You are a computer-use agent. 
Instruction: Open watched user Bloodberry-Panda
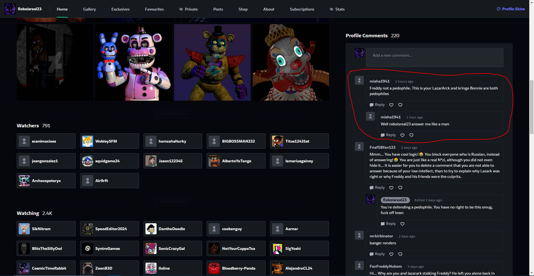236,268
